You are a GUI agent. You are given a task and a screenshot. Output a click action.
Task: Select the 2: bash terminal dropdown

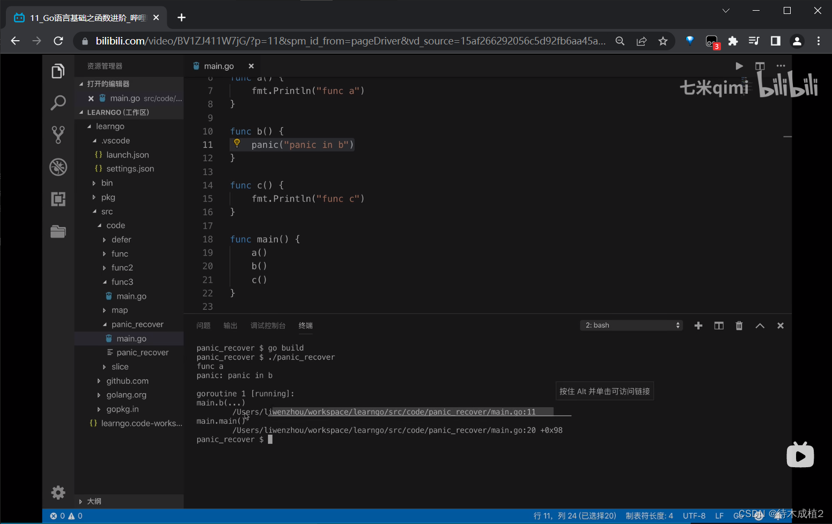[631, 325]
